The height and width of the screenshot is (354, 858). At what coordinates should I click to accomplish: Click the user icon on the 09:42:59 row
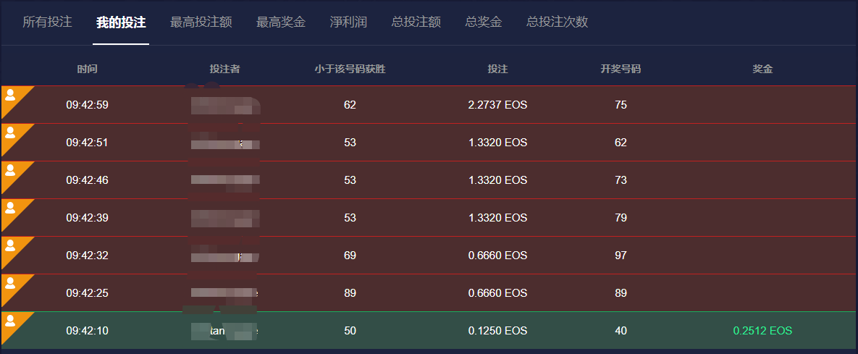[x=10, y=96]
